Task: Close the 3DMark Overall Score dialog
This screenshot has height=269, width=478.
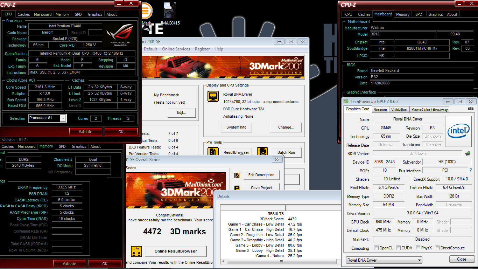Action: click(x=277, y=159)
